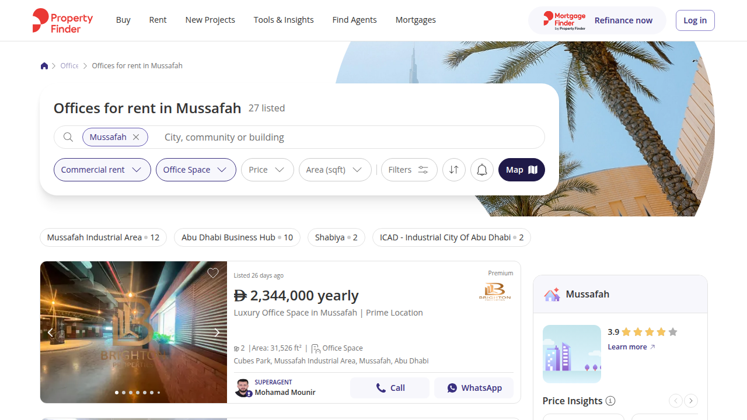Filter by Mussafah Industrial Area
The width and height of the screenshot is (747, 420).
(103, 237)
